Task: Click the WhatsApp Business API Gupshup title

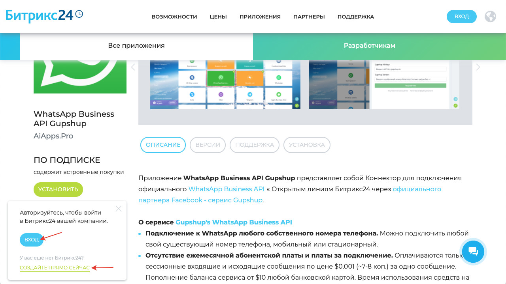Action: tap(74, 119)
